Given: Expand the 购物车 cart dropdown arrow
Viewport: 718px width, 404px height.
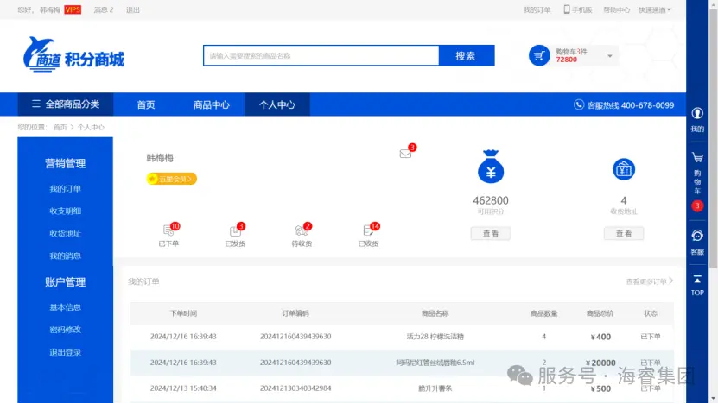Looking at the screenshot, I should point(610,56).
